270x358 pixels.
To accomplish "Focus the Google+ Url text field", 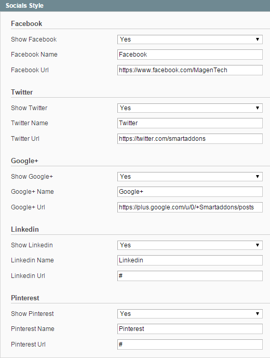I will pos(190,207).
